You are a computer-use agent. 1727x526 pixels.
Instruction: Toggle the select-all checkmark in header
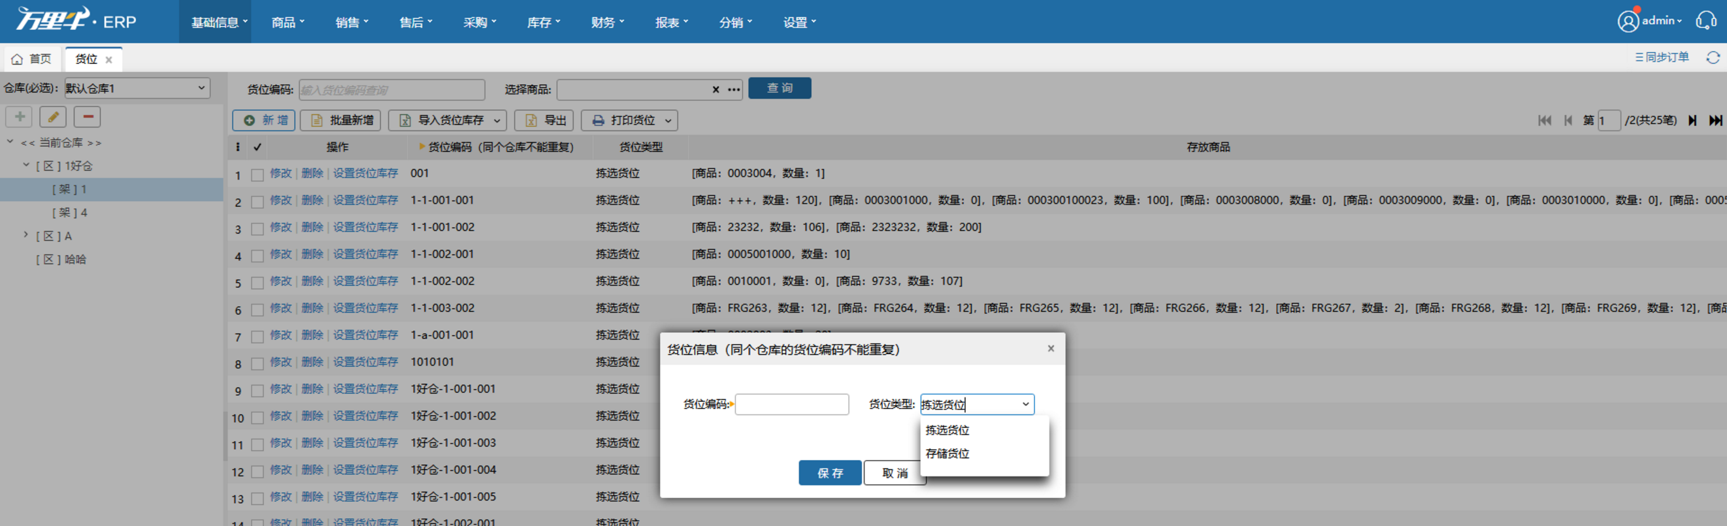tap(257, 147)
